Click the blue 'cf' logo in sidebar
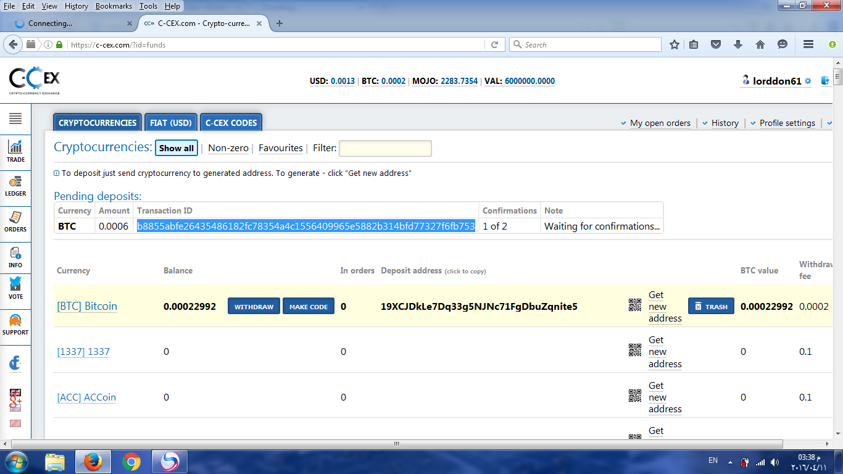Screen dimensions: 843x474 pyautogui.click(x=15, y=363)
